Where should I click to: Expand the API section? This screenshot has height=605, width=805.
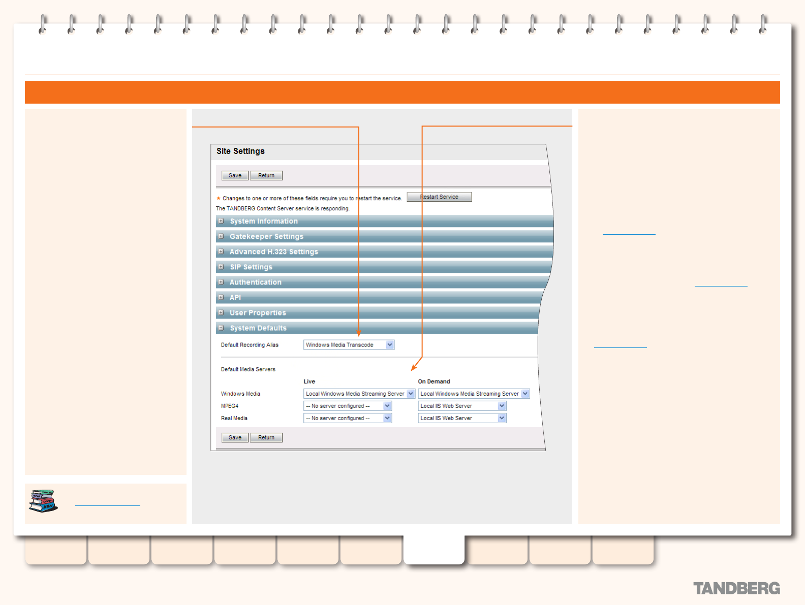pos(221,297)
